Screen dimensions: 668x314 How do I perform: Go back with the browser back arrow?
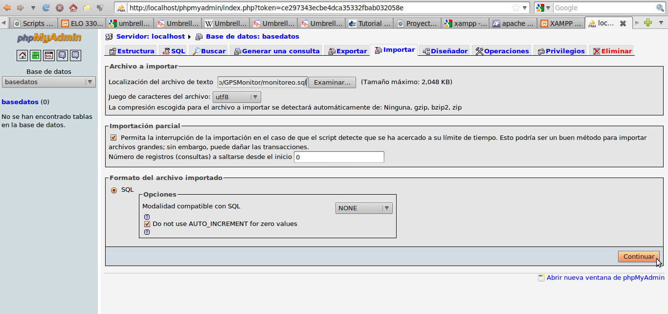click(x=7, y=8)
